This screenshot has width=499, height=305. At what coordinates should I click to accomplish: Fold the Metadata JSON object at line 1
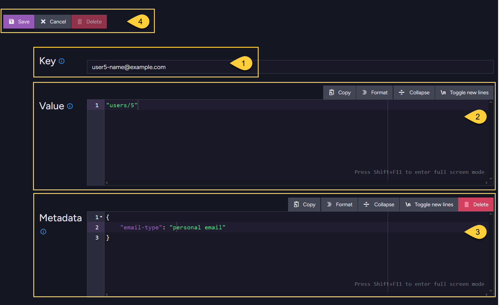click(101, 217)
